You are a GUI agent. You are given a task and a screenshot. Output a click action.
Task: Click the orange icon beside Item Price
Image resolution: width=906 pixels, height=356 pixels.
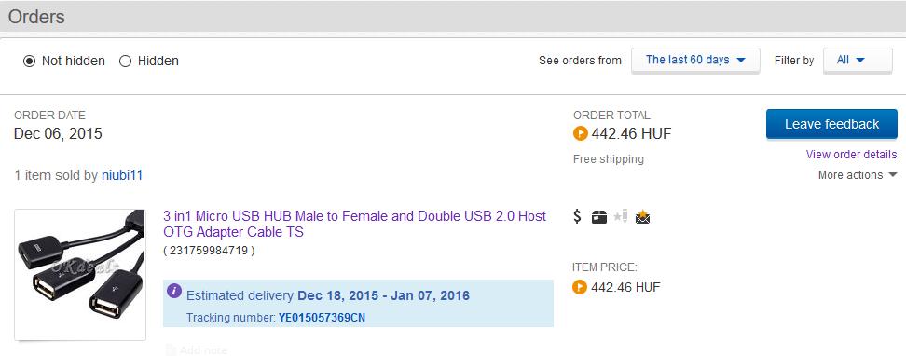click(x=580, y=287)
